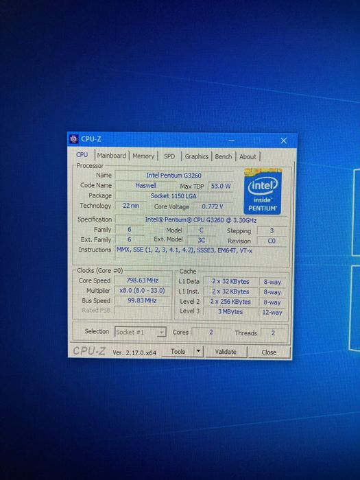Click the version text Ver. 2.17.0.x64
The height and width of the screenshot is (480, 360).
click(134, 352)
